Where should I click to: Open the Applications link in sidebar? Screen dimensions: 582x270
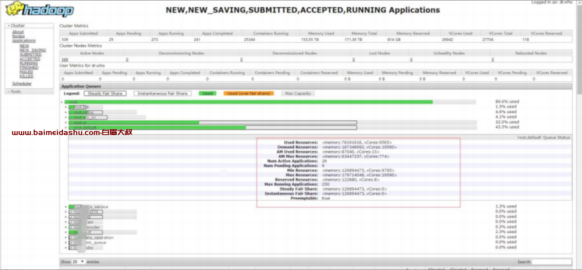[24, 40]
